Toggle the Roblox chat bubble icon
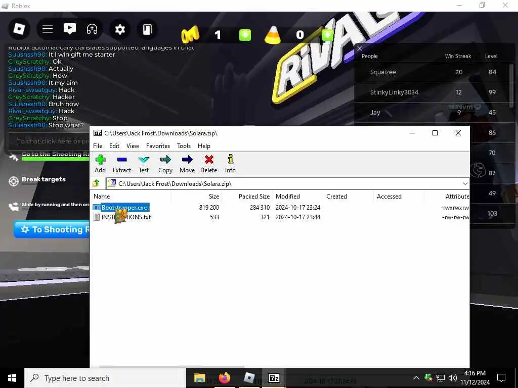The height and width of the screenshot is (388, 518). [70, 29]
